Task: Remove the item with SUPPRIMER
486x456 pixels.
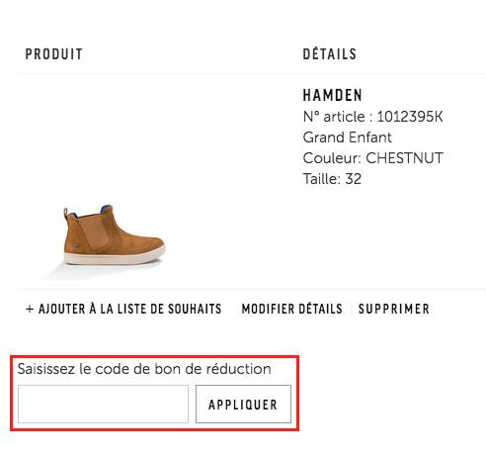Action: point(394,309)
